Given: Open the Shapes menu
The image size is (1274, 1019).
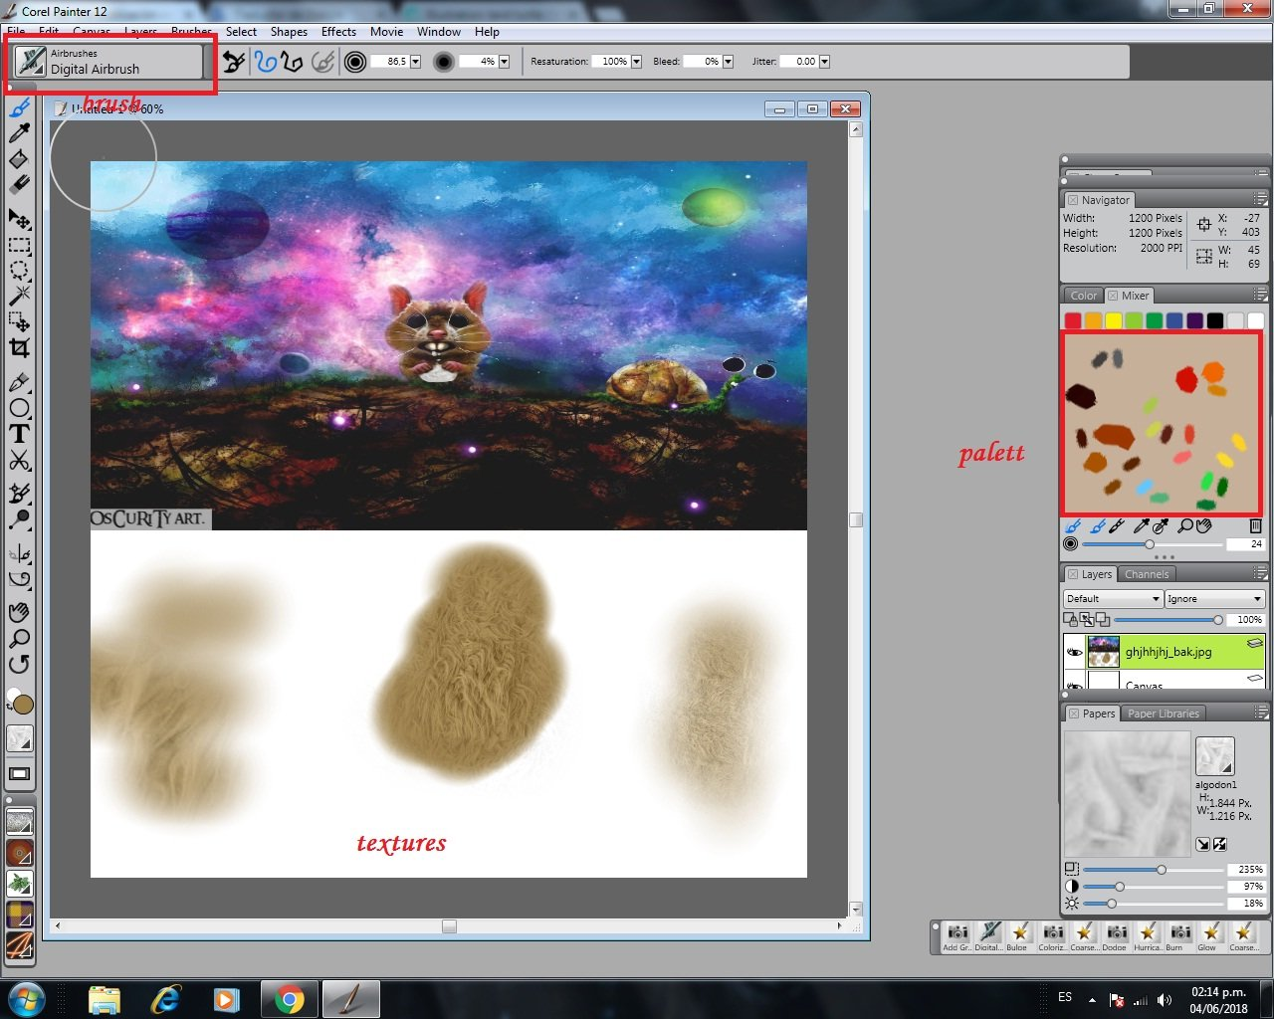Looking at the screenshot, I should [x=289, y=32].
